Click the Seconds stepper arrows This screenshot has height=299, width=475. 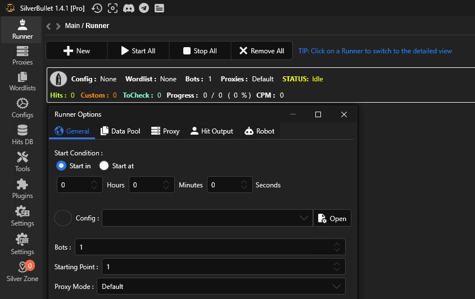pyautogui.click(x=244, y=185)
